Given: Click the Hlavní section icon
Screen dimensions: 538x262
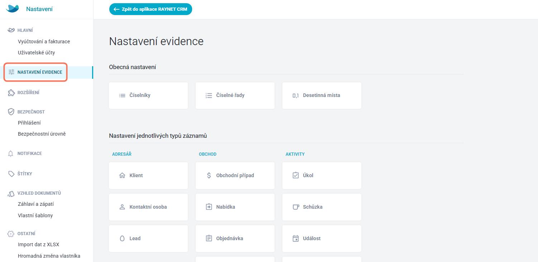Looking at the screenshot, I should pyautogui.click(x=11, y=30).
